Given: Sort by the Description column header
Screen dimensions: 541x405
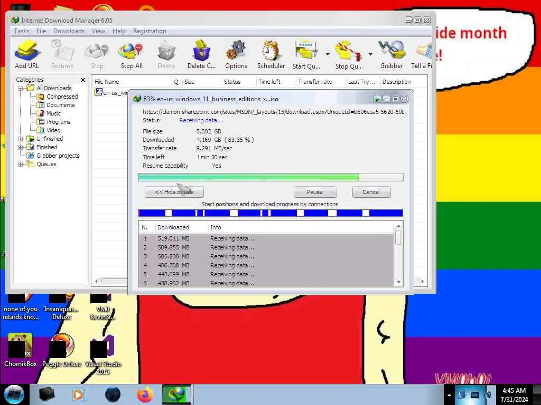Looking at the screenshot, I should (x=403, y=82).
